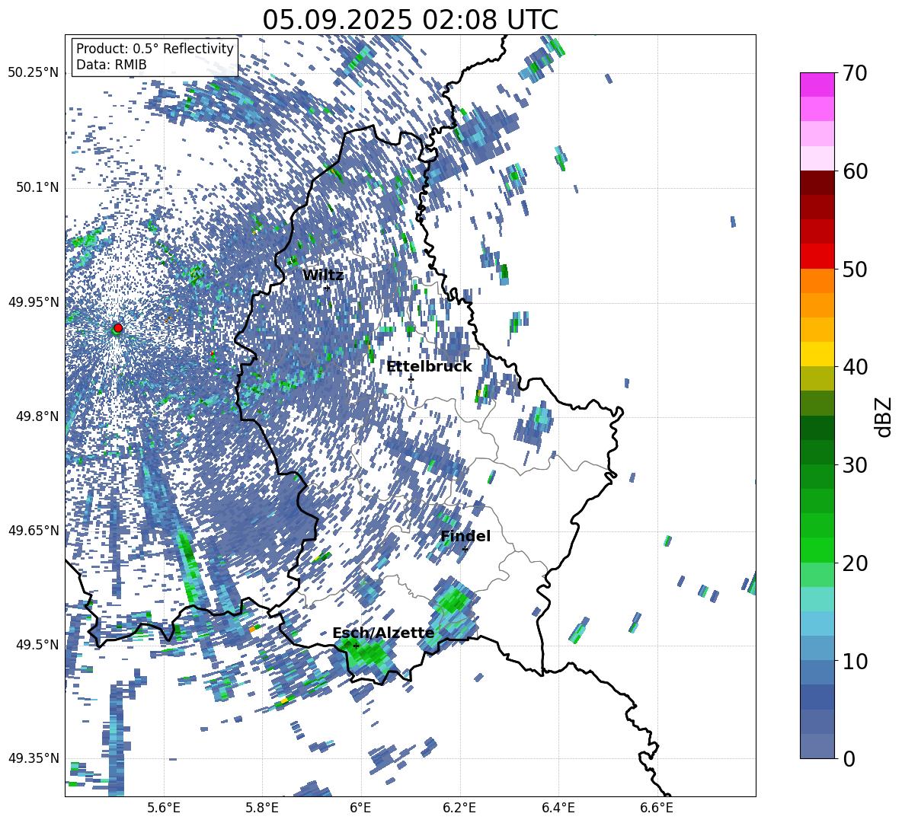This screenshot has width=902, height=823.
Task: Click the 10 colorbar tick label
Action: click(855, 661)
